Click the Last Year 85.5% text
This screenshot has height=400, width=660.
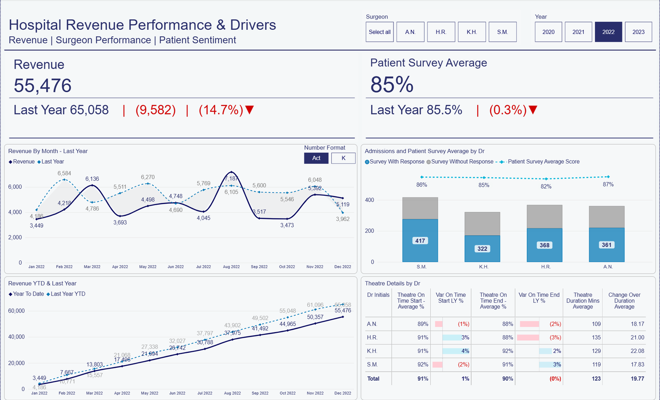[x=416, y=110]
